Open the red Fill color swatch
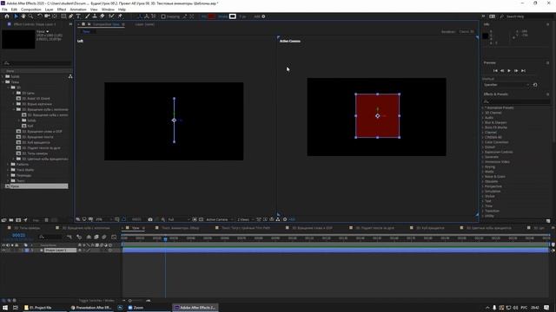Viewport: 556px width, 312px height. (212, 16)
